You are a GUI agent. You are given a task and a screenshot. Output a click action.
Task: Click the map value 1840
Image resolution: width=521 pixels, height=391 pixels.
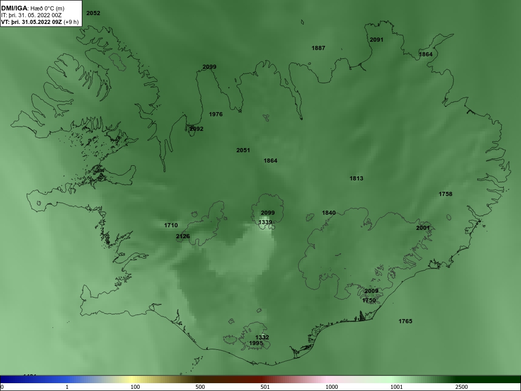[x=329, y=213]
